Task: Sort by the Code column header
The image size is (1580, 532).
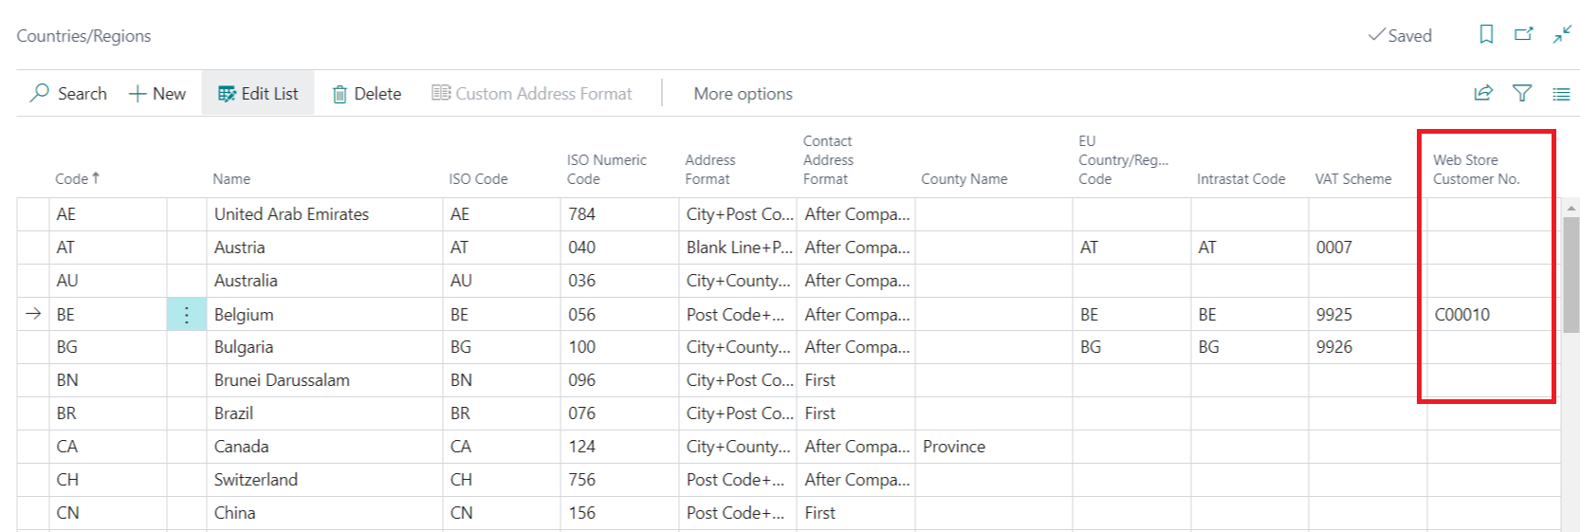Action: [x=72, y=179]
